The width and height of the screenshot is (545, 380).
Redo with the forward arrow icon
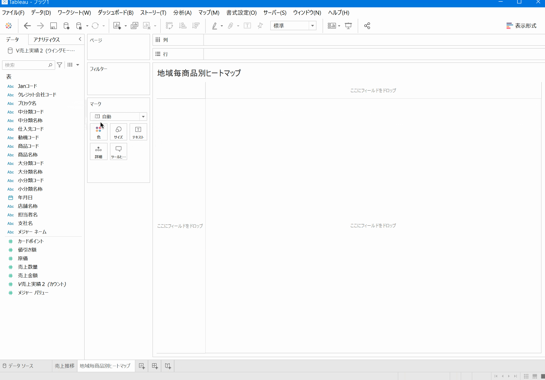[x=40, y=26]
